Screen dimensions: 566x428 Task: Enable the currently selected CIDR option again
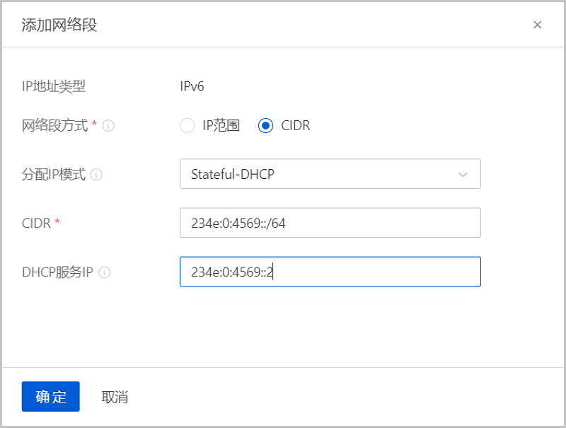(x=265, y=126)
